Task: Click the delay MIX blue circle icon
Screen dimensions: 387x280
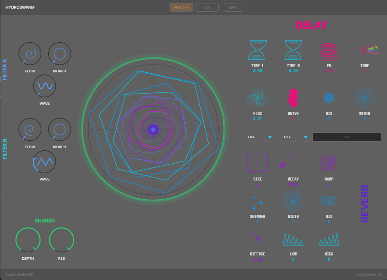Action: click(x=329, y=98)
